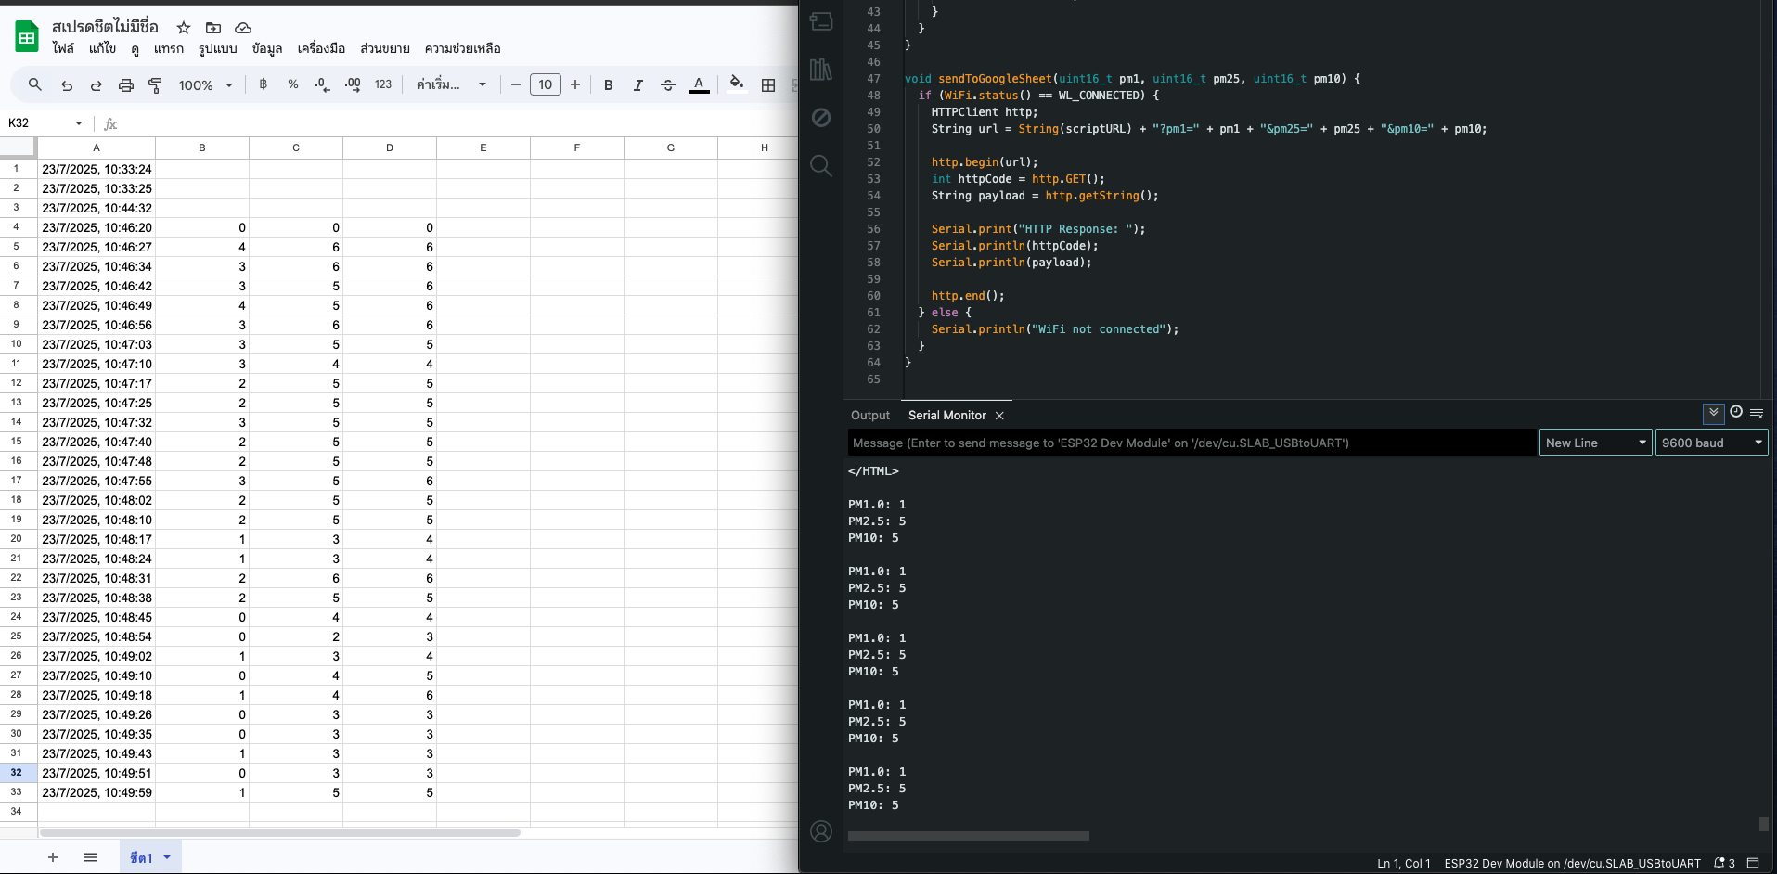1777x874 pixels.
Task: Switch to the Output tab
Action: click(869, 416)
